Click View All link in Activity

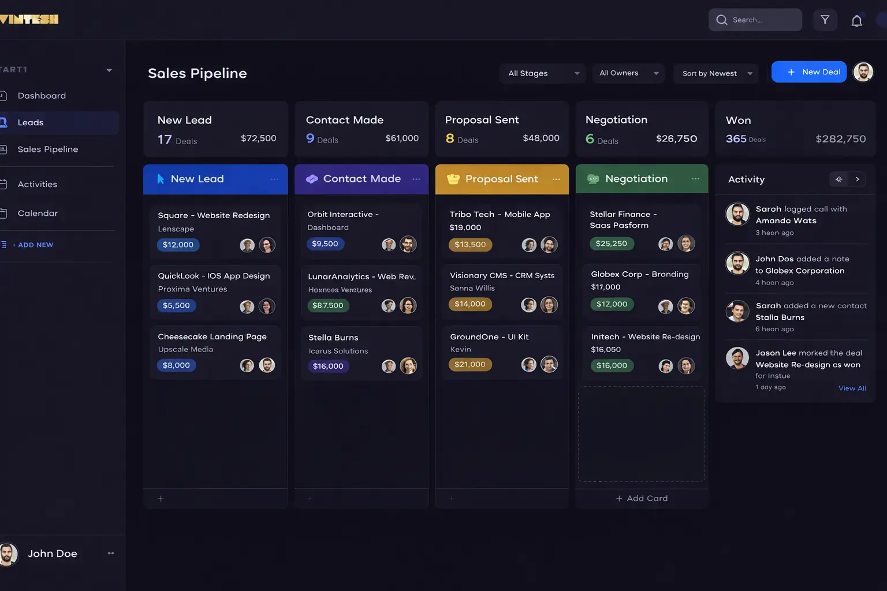click(x=852, y=388)
